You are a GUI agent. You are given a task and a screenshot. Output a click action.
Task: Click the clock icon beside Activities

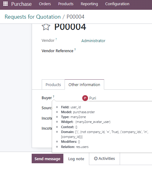(96, 158)
